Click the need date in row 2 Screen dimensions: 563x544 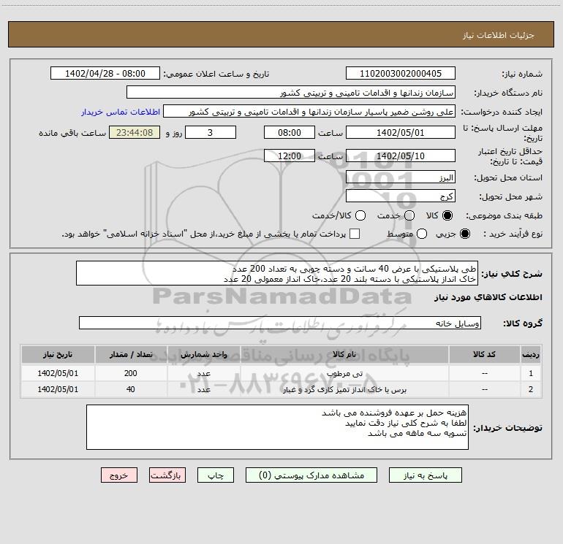pyautogui.click(x=58, y=389)
